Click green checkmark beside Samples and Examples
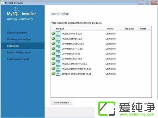 53,73
